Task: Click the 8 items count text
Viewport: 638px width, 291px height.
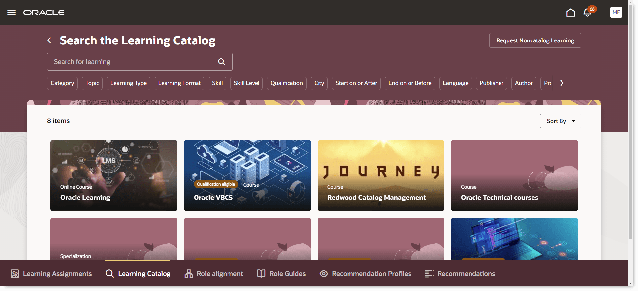Action: click(58, 121)
